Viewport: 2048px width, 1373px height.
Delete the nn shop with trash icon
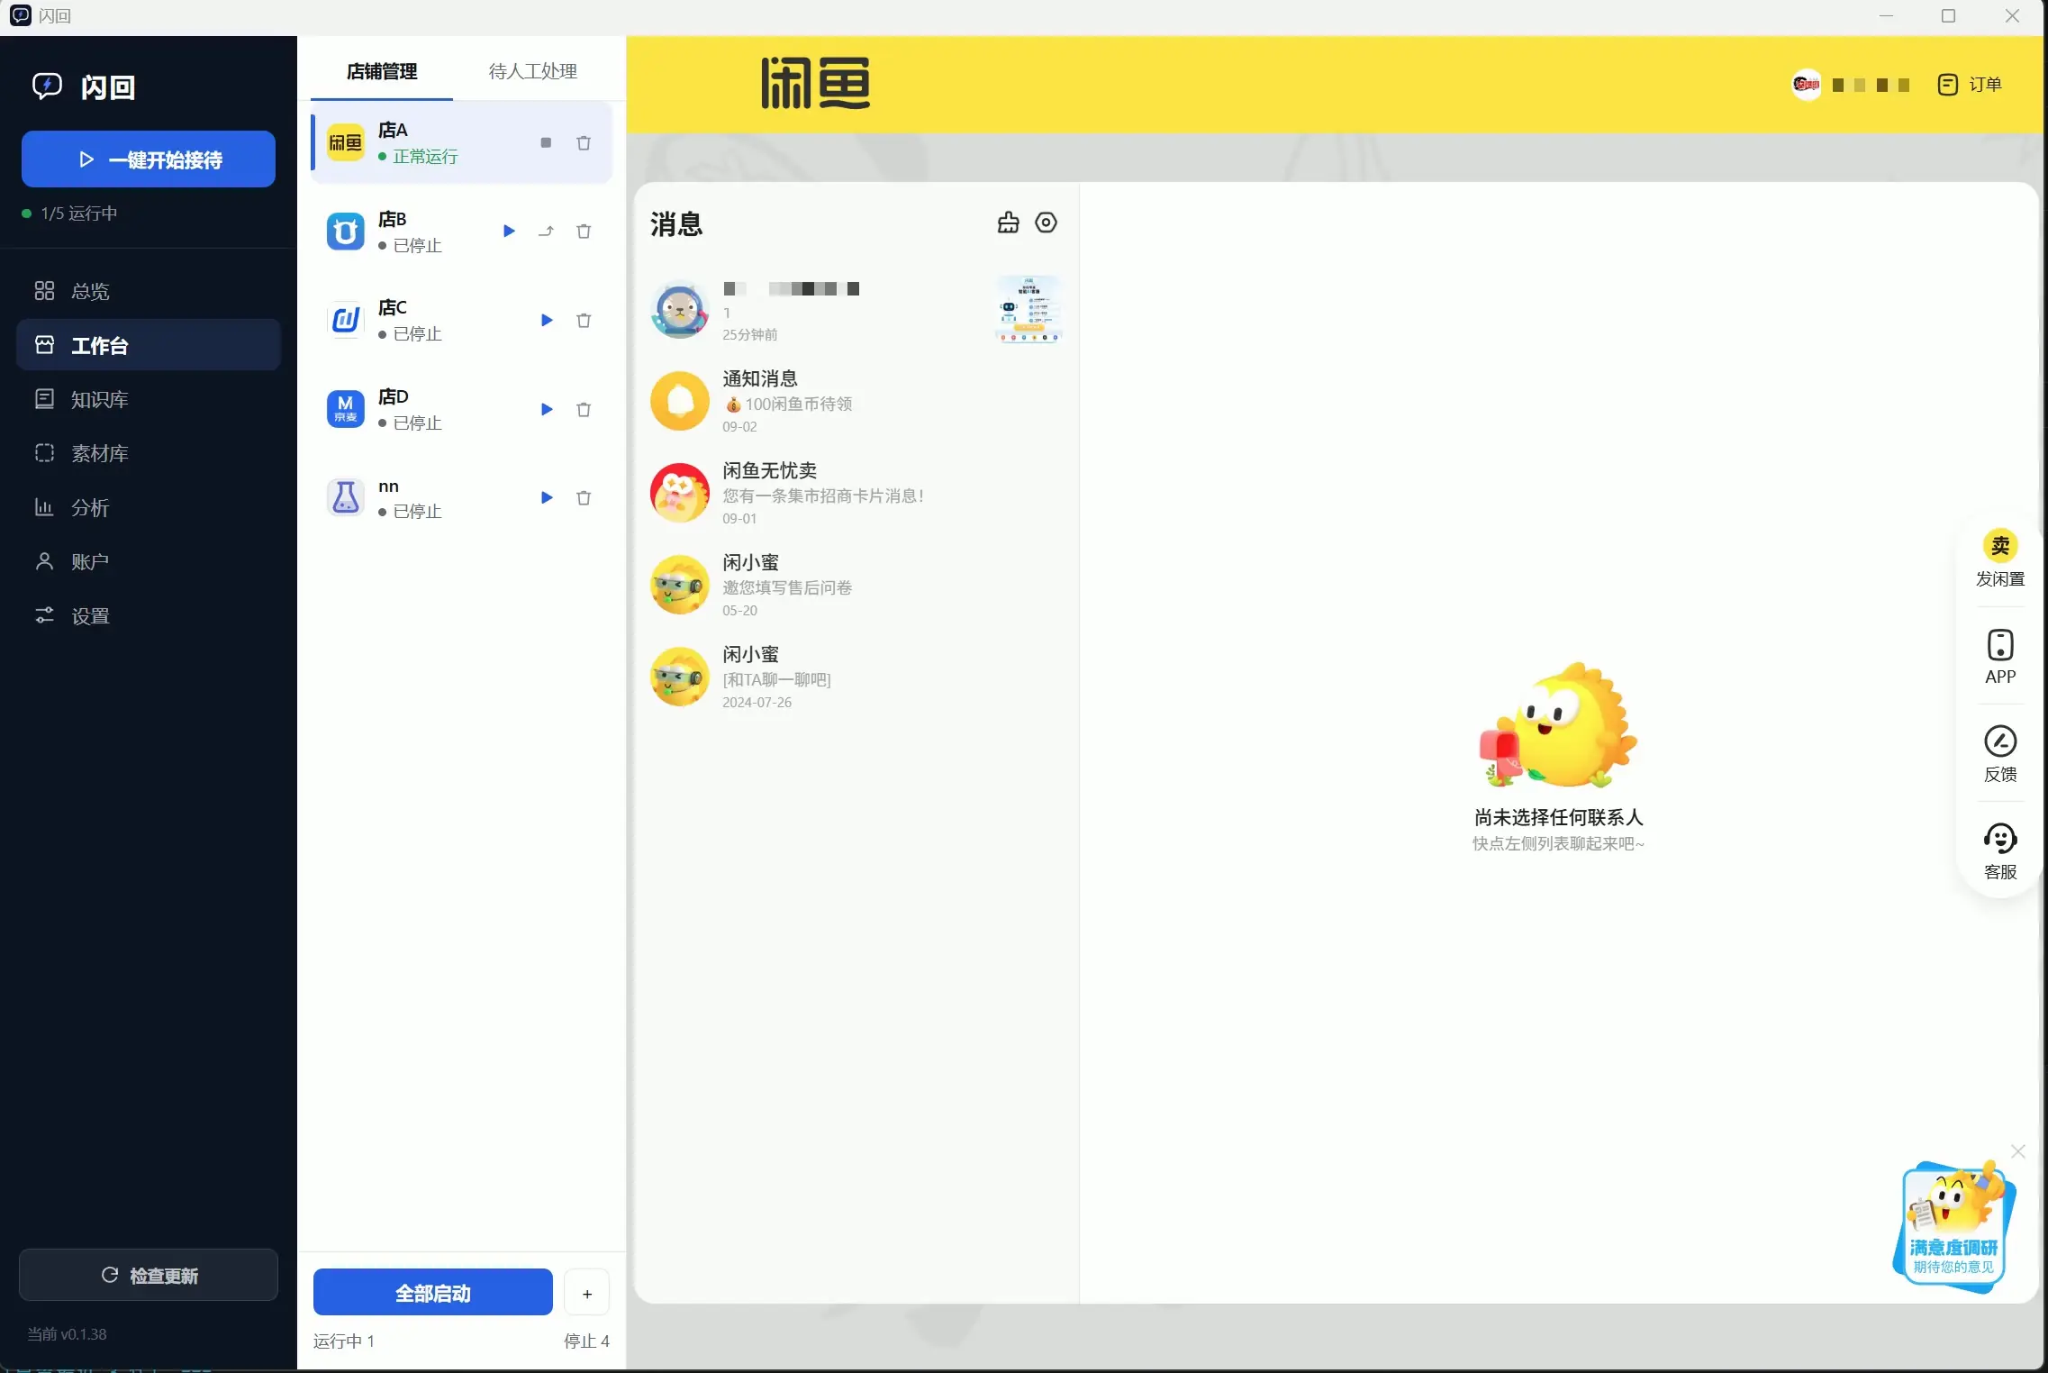coord(584,497)
